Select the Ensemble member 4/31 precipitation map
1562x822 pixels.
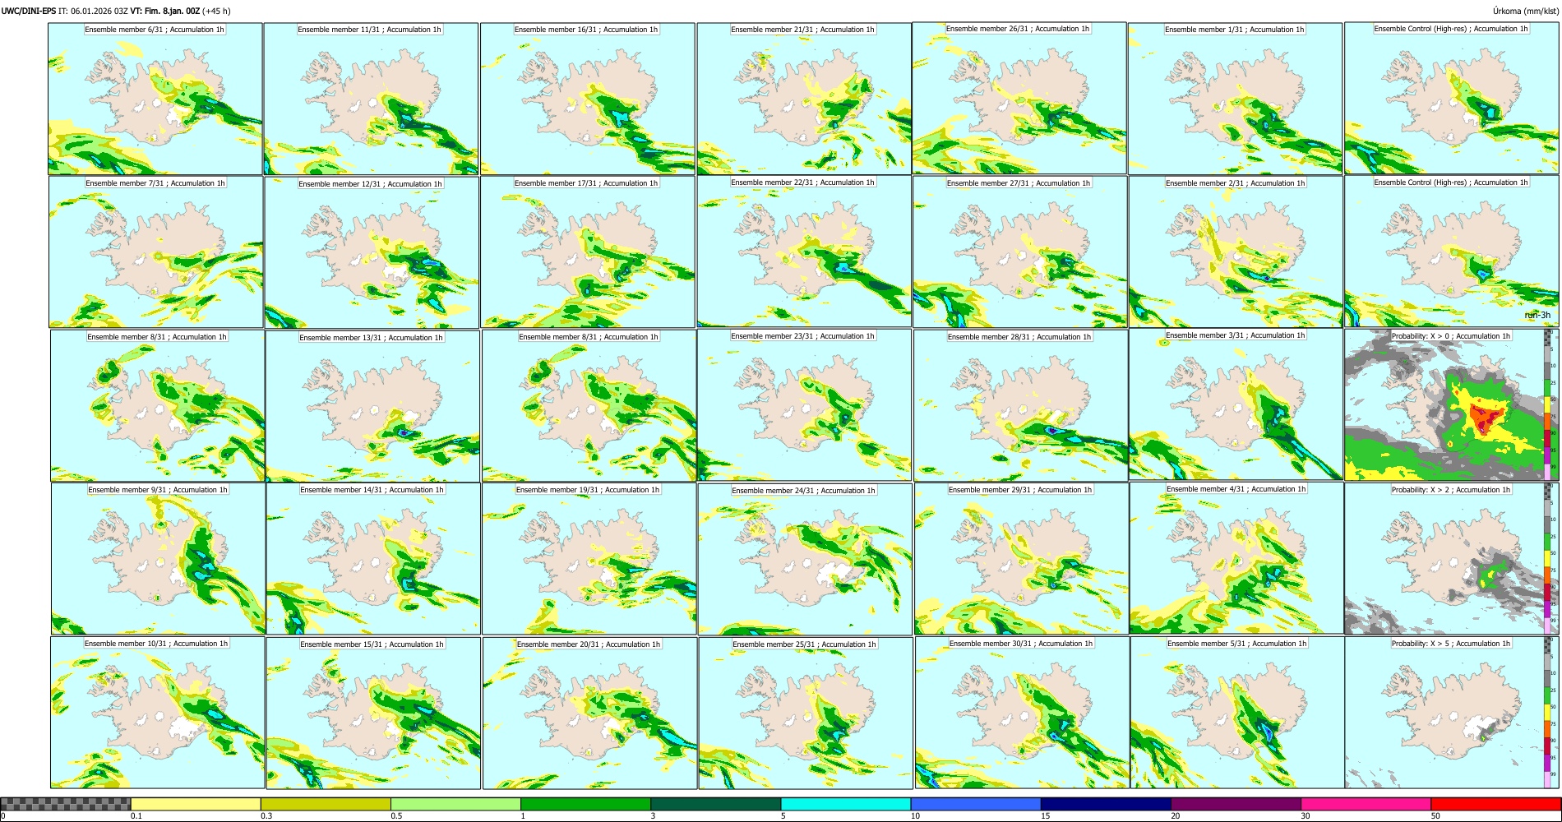pos(1236,558)
